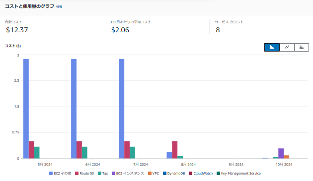
Task: Click the 5月 2024 EC2 その他 bar
Action: [26, 109]
